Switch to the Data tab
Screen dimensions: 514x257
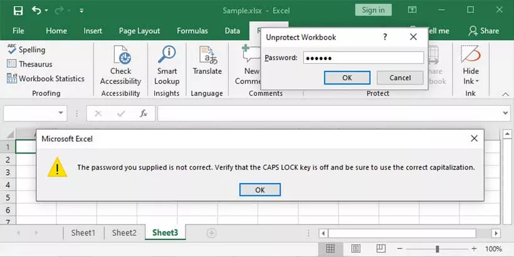click(x=232, y=31)
